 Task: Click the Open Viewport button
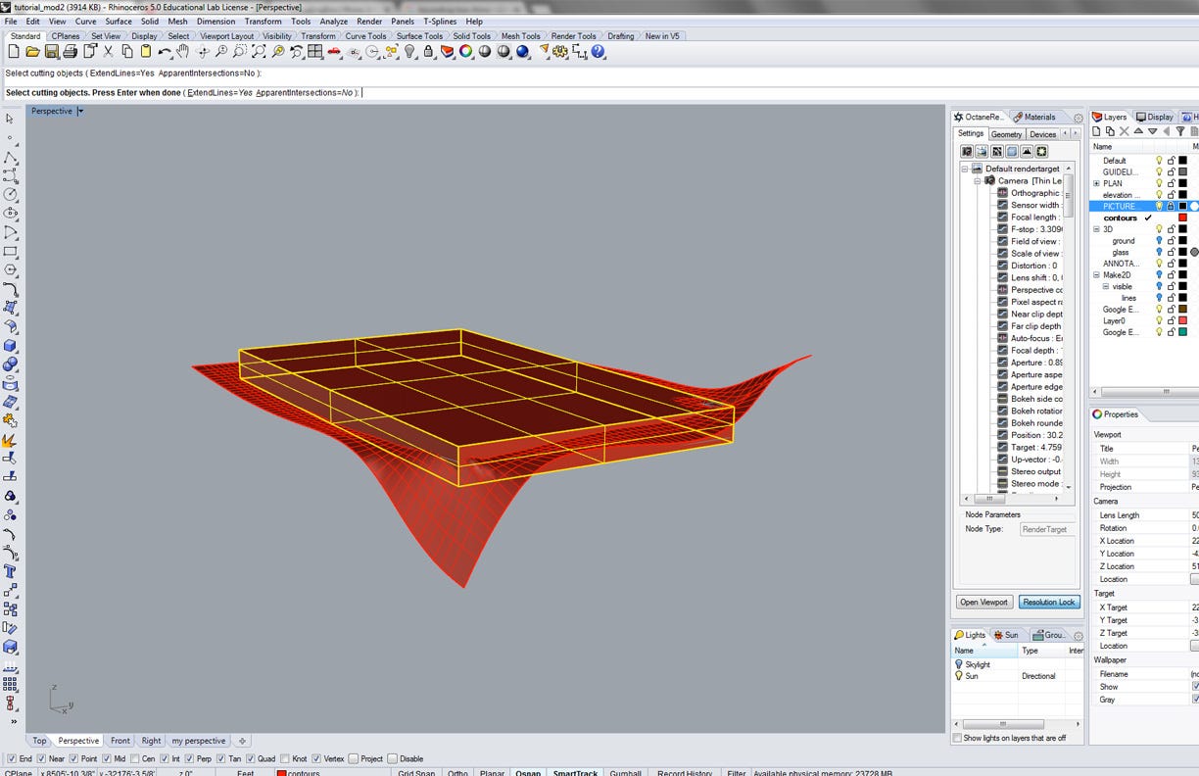[983, 602]
